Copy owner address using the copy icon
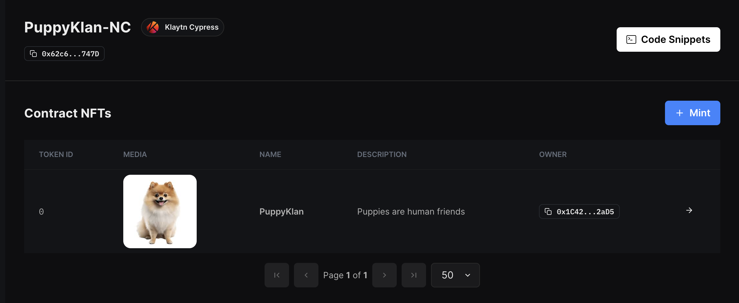 548,211
